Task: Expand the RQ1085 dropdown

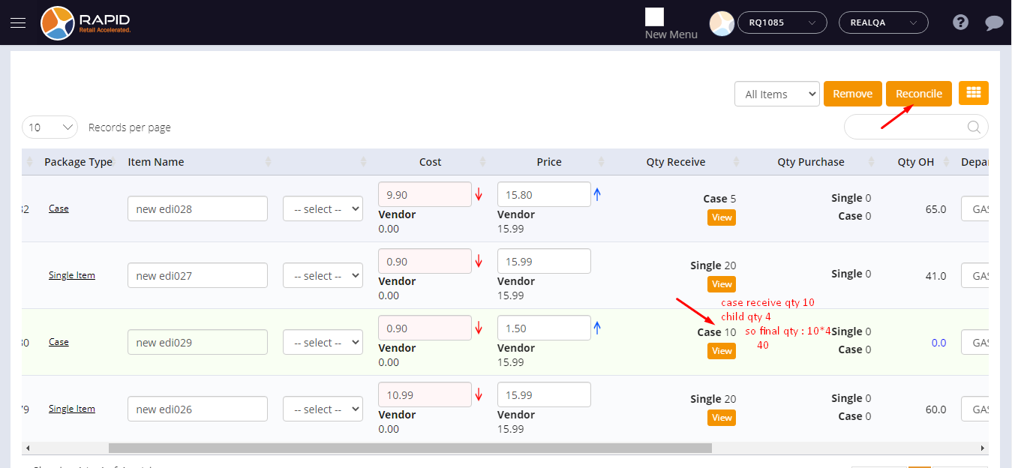Action: pos(782,22)
